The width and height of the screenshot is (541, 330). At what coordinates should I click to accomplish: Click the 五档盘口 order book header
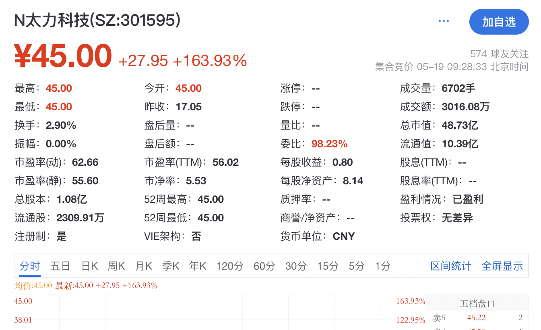[x=477, y=304]
